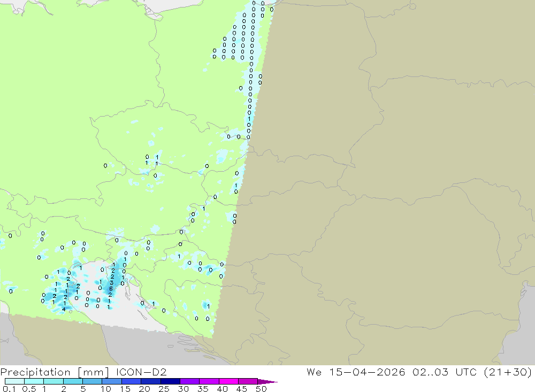Pick the legend swatch between 5 and 10
This screenshot has height=392, width=535.
(x=92, y=381)
